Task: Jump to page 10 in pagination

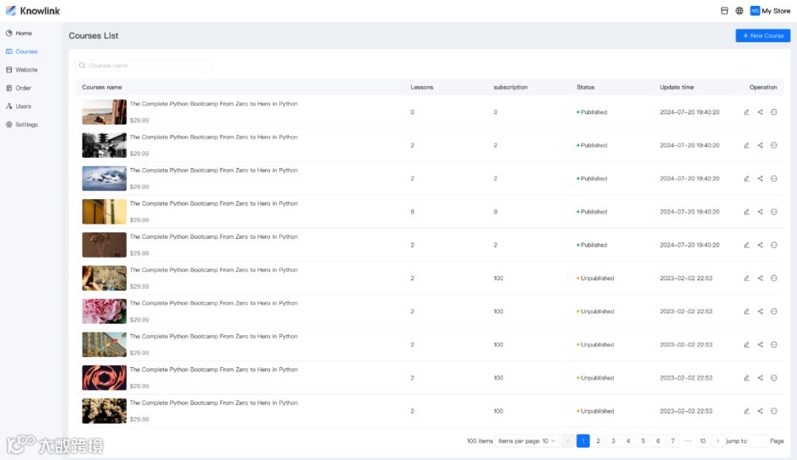Action: coord(703,441)
